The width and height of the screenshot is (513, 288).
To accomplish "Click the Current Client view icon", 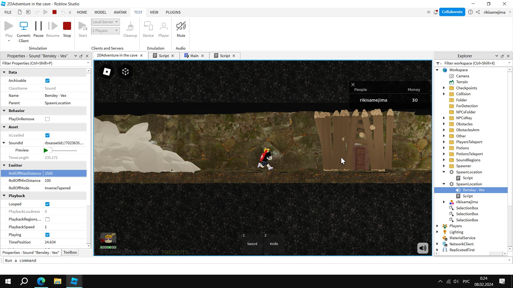I will [24, 26].
